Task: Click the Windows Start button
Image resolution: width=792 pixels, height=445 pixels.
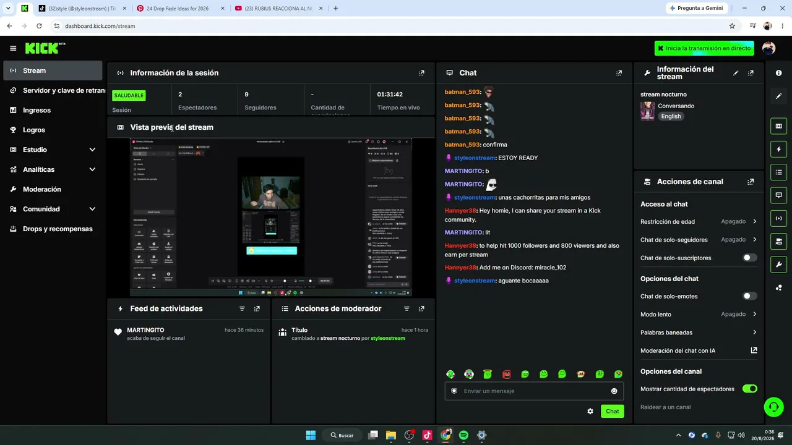Action: pos(311,435)
